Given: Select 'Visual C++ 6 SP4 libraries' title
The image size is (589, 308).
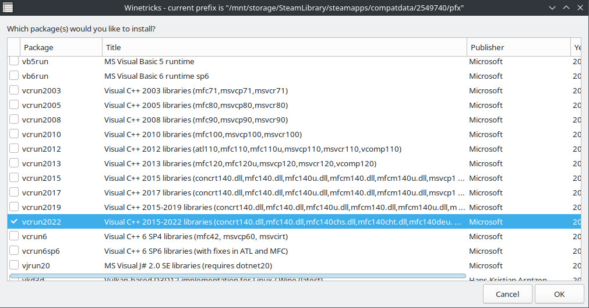Looking at the screenshot, I should pos(196,237).
